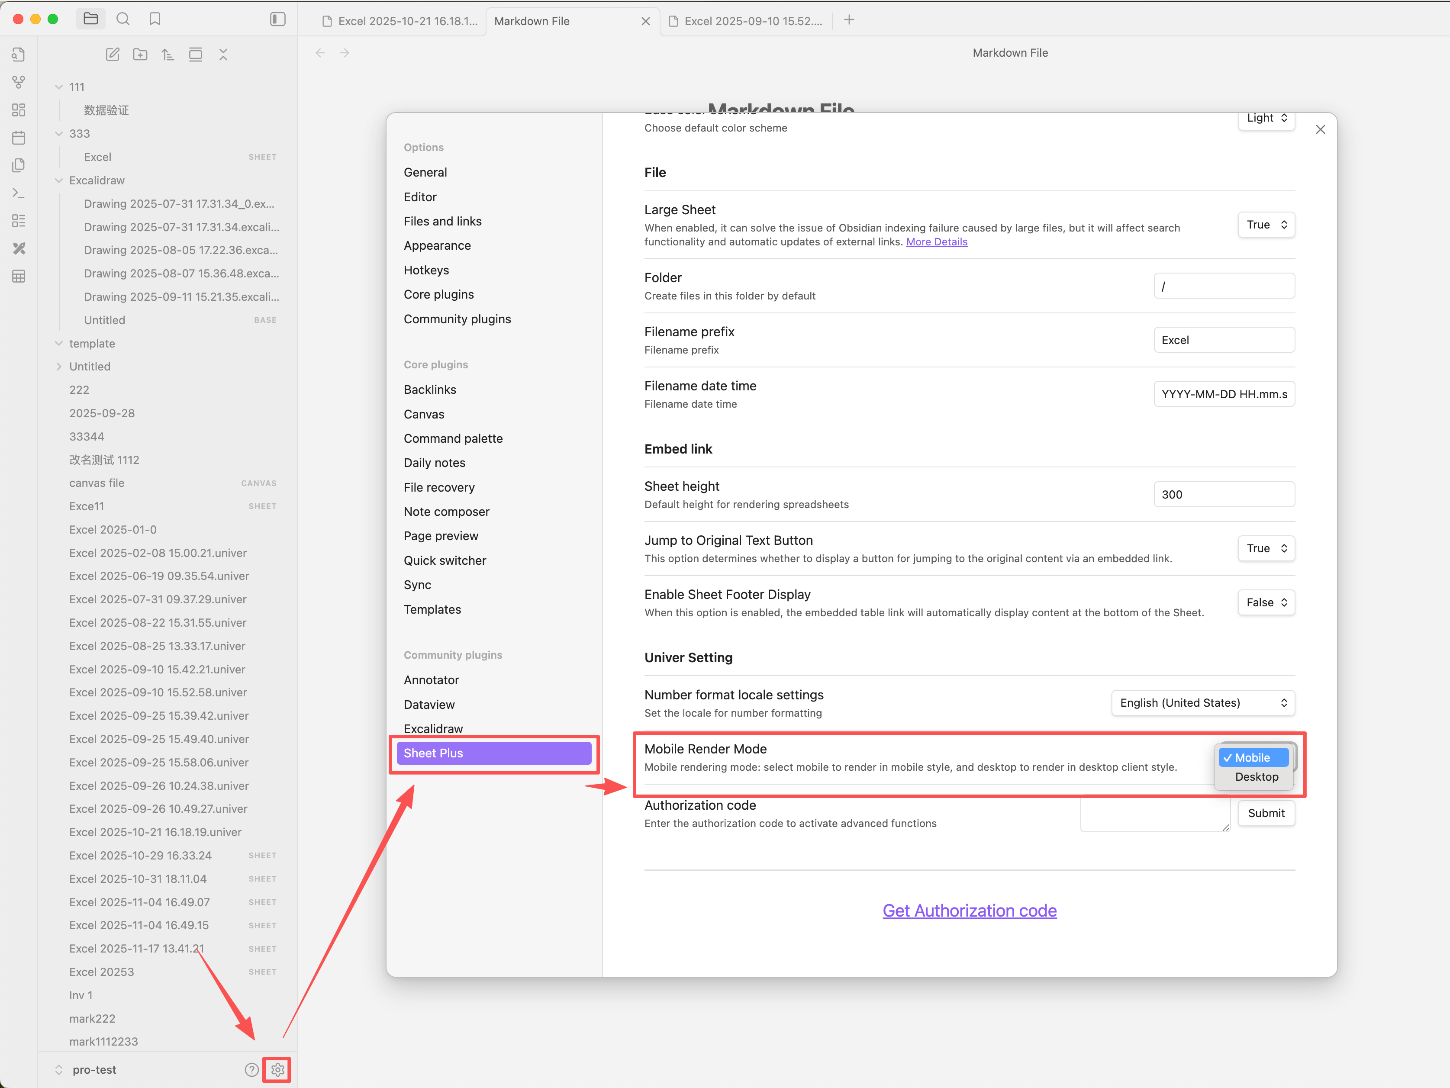Image resolution: width=1450 pixels, height=1088 pixels.
Task: Open the search magnifier icon
Action: pos(122,19)
